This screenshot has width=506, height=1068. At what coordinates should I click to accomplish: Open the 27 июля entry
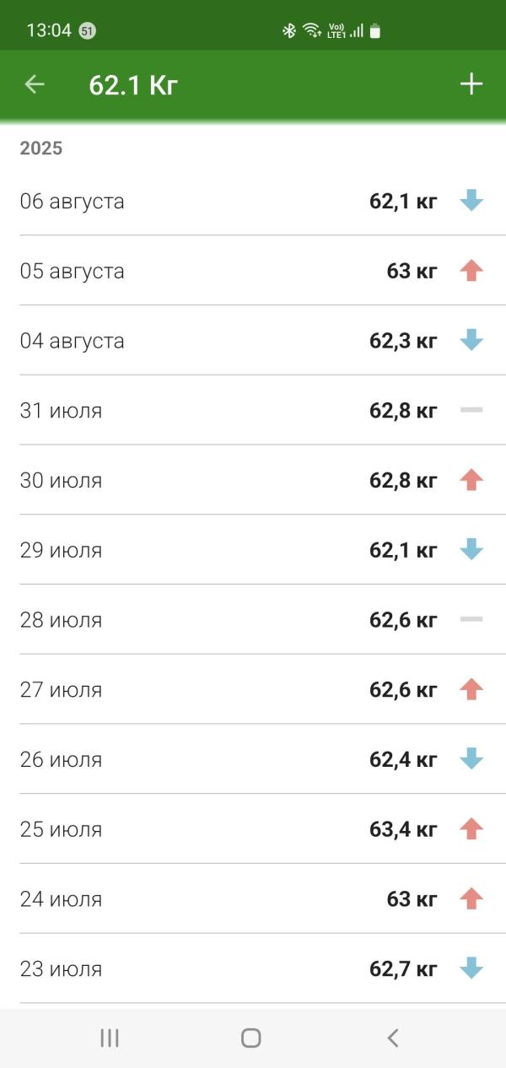coord(253,689)
